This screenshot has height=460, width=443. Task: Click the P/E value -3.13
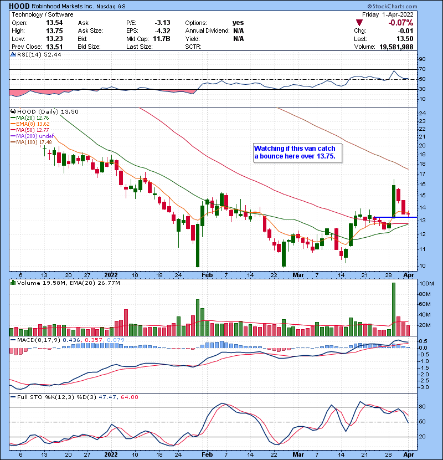(x=162, y=23)
